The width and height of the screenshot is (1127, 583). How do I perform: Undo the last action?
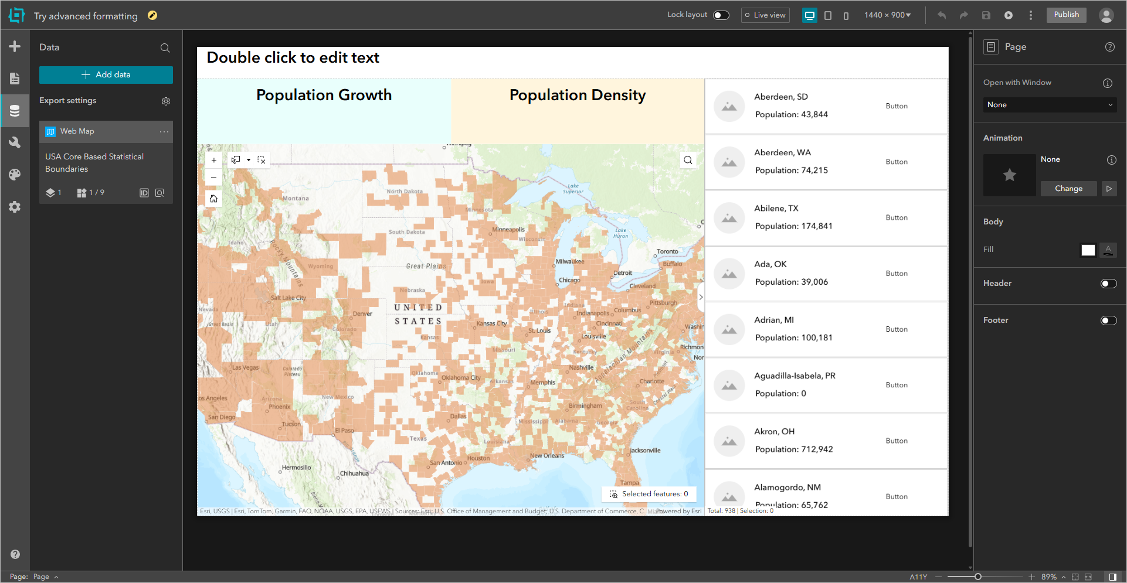point(942,15)
